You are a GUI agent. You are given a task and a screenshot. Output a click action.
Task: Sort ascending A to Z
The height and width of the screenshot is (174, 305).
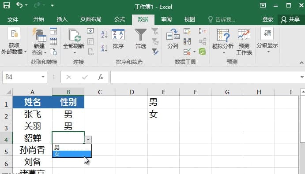coord(104,34)
